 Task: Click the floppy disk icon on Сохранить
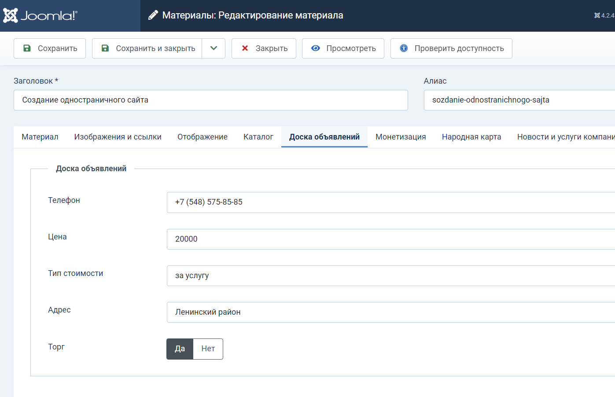(x=27, y=48)
